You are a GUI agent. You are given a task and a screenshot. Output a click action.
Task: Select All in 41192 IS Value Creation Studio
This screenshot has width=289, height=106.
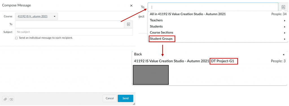[x=218, y=14]
